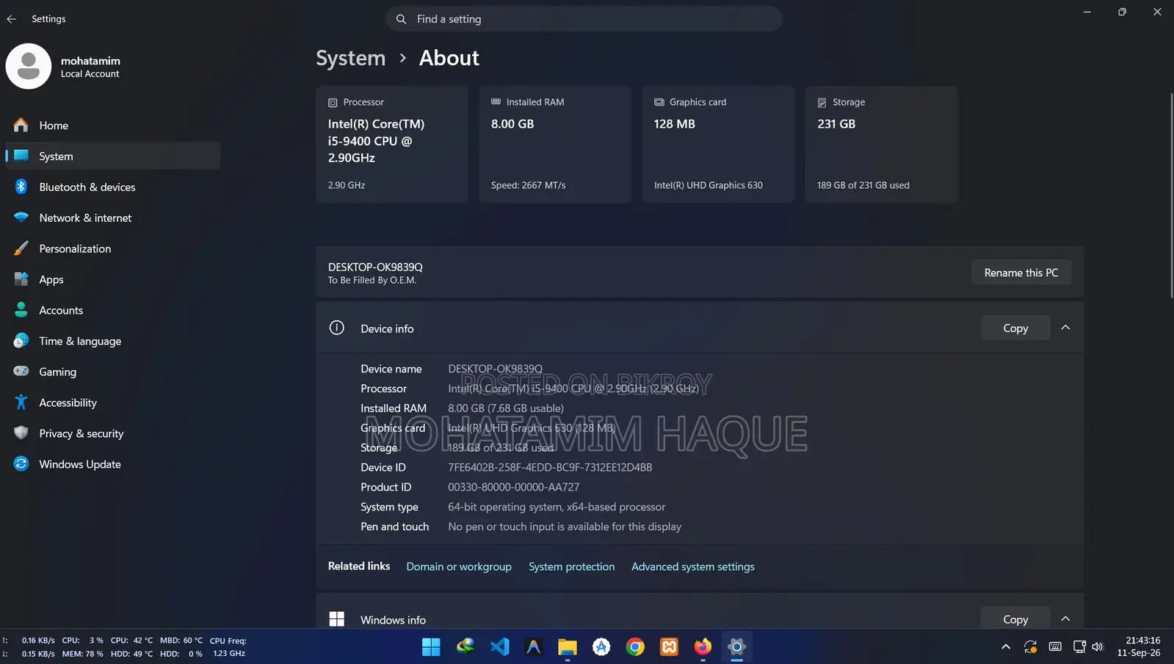Screen dimensions: 1174x664
Task: Open the Domain or workgroup link
Action: [459, 566]
